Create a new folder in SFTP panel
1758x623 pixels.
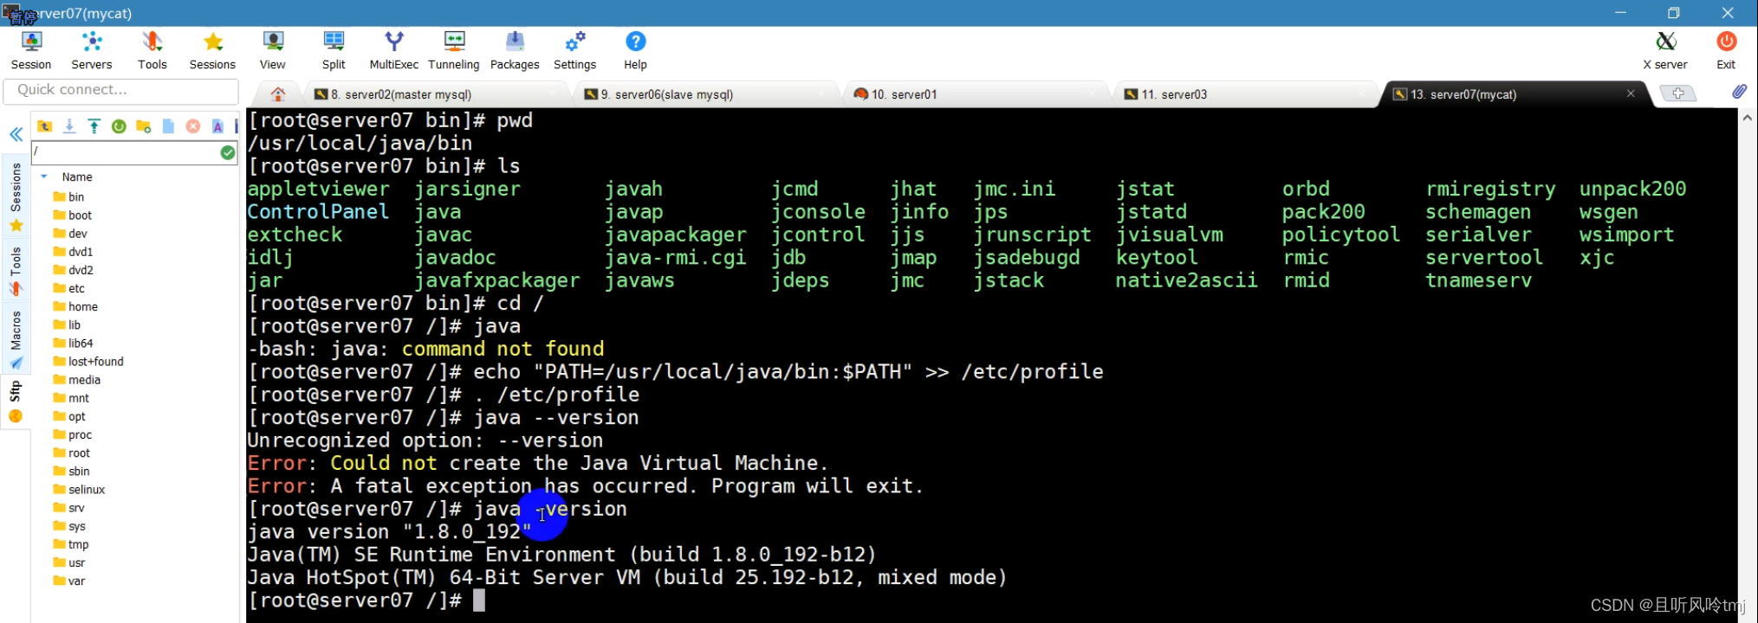[144, 126]
